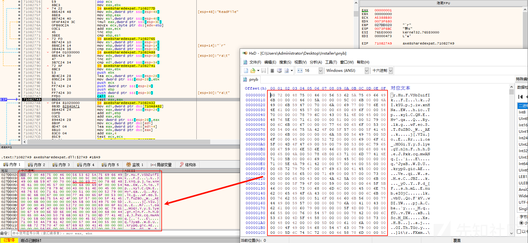Click HxD Open file folder icon
The width and height of the screenshot is (528, 243).
point(253,71)
